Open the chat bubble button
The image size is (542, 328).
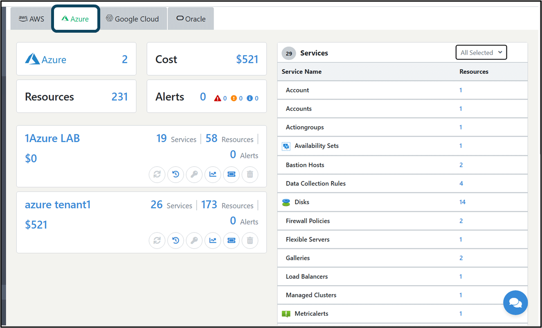click(x=515, y=303)
